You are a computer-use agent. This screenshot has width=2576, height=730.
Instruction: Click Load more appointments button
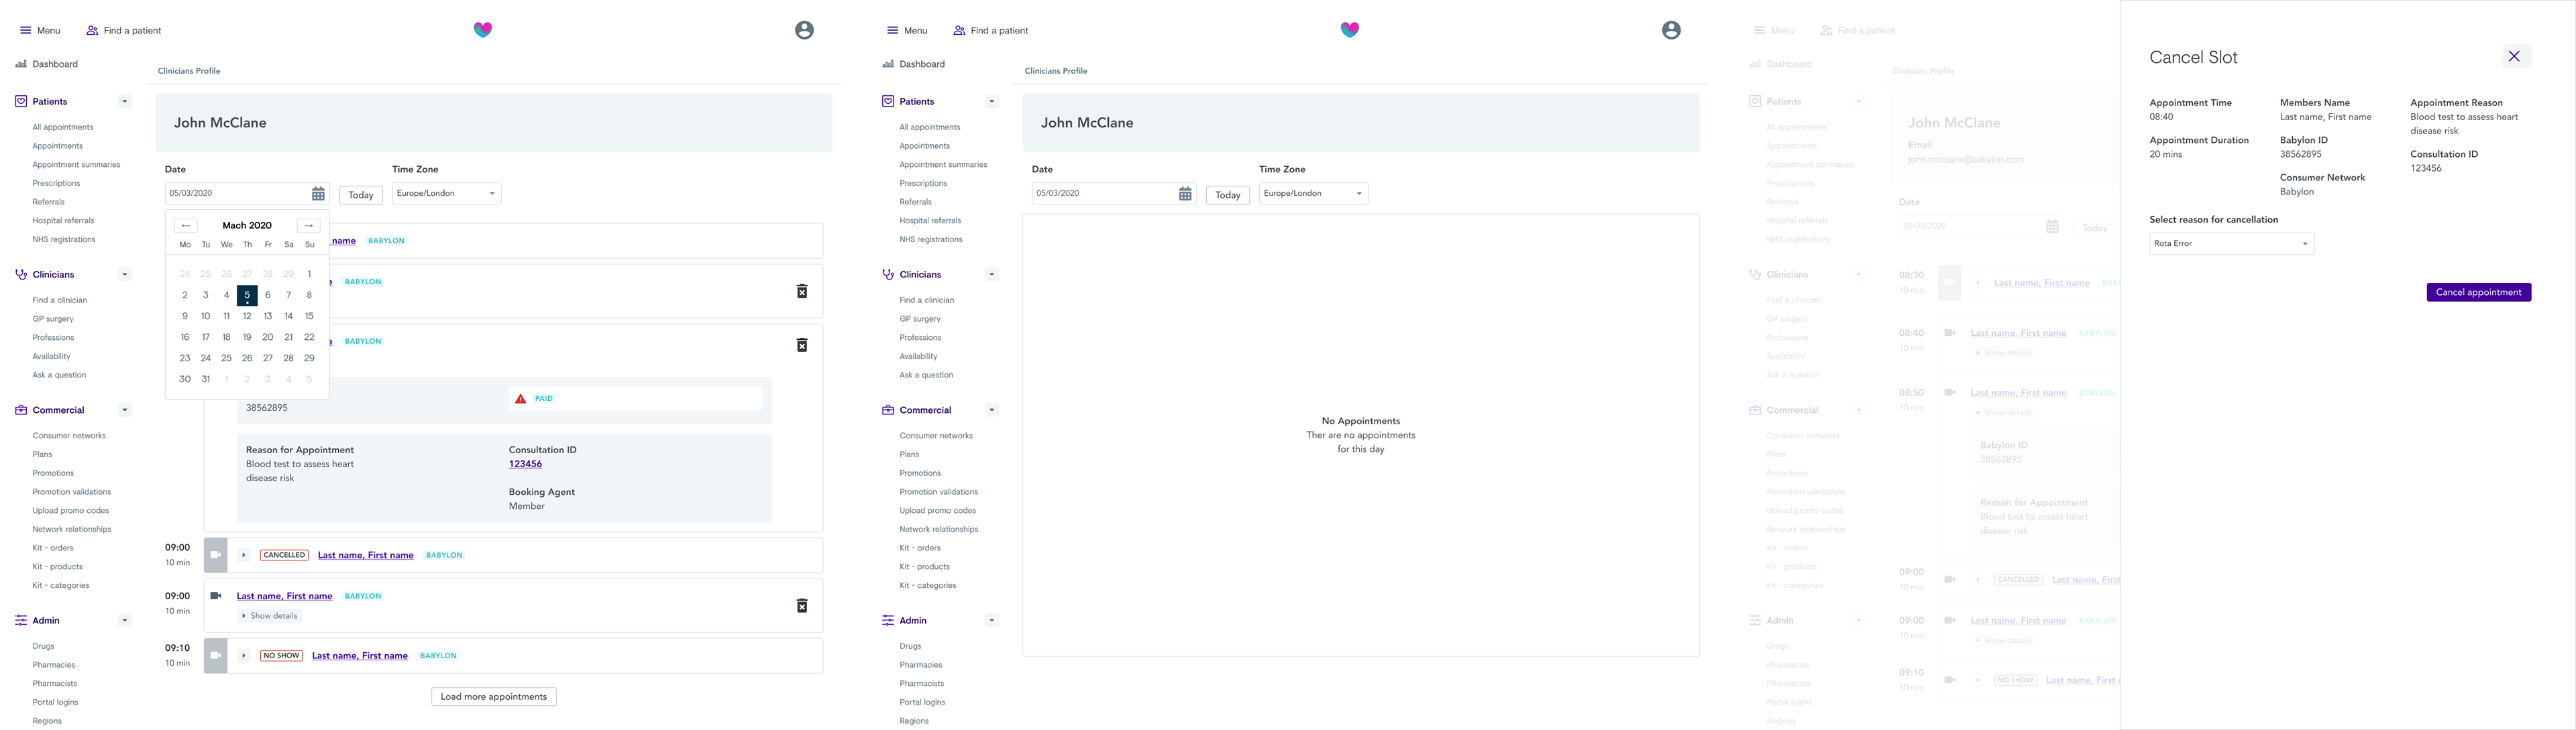click(x=494, y=697)
